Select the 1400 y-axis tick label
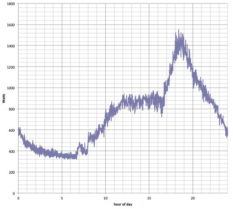The image size is (233, 209). pyautogui.click(x=10, y=46)
